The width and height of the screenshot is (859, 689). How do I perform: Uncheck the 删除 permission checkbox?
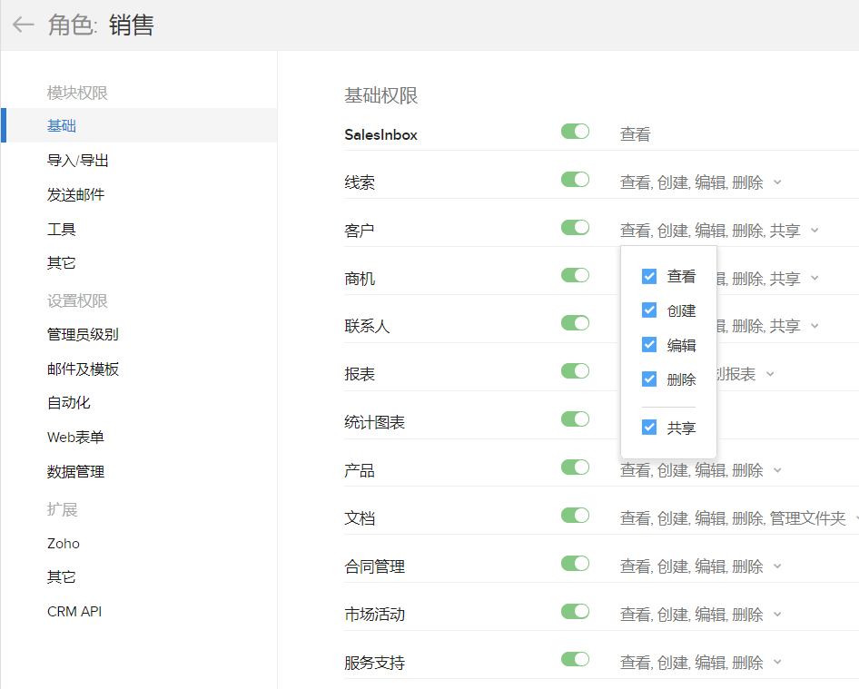pyautogui.click(x=649, y=379)
